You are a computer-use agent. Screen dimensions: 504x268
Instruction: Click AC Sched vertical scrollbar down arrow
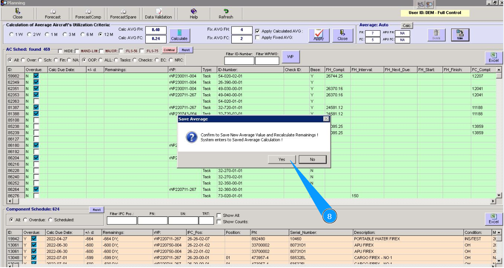pyautogui.click(x=499, y=195)
